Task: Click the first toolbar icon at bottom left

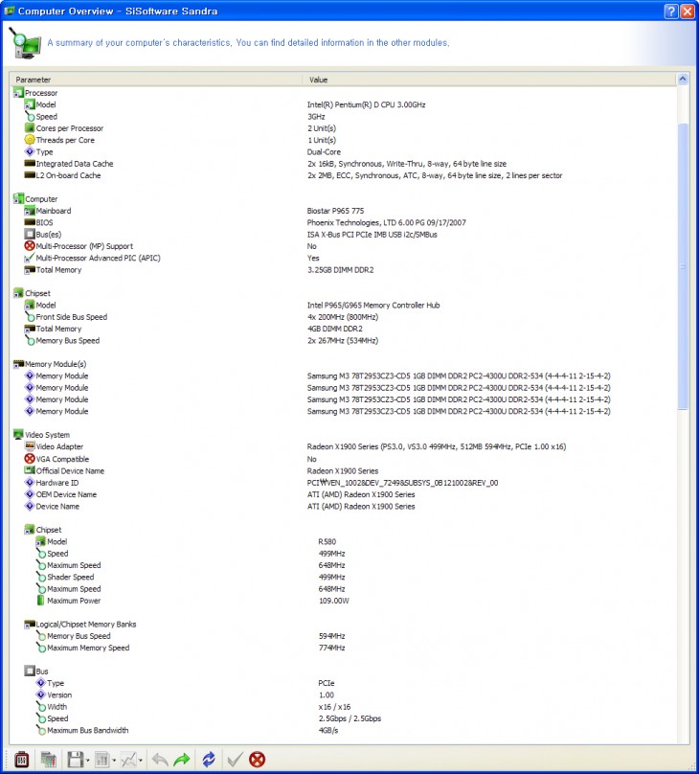Action: pos(20,760)
